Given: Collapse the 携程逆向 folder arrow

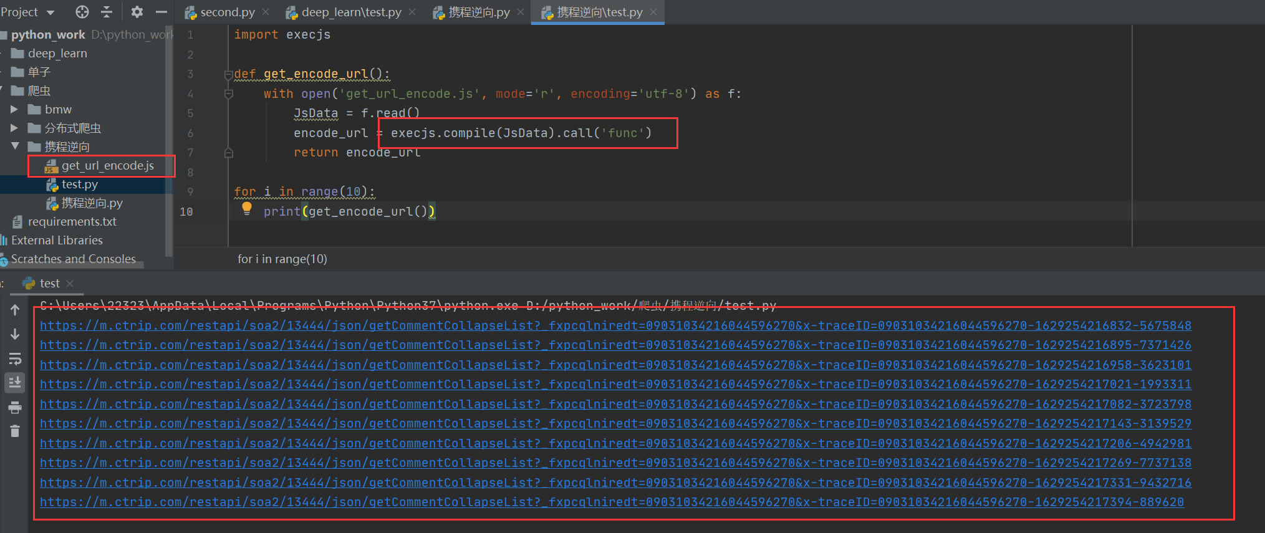Looking at the screenshot, I should (x=15, y=146).
